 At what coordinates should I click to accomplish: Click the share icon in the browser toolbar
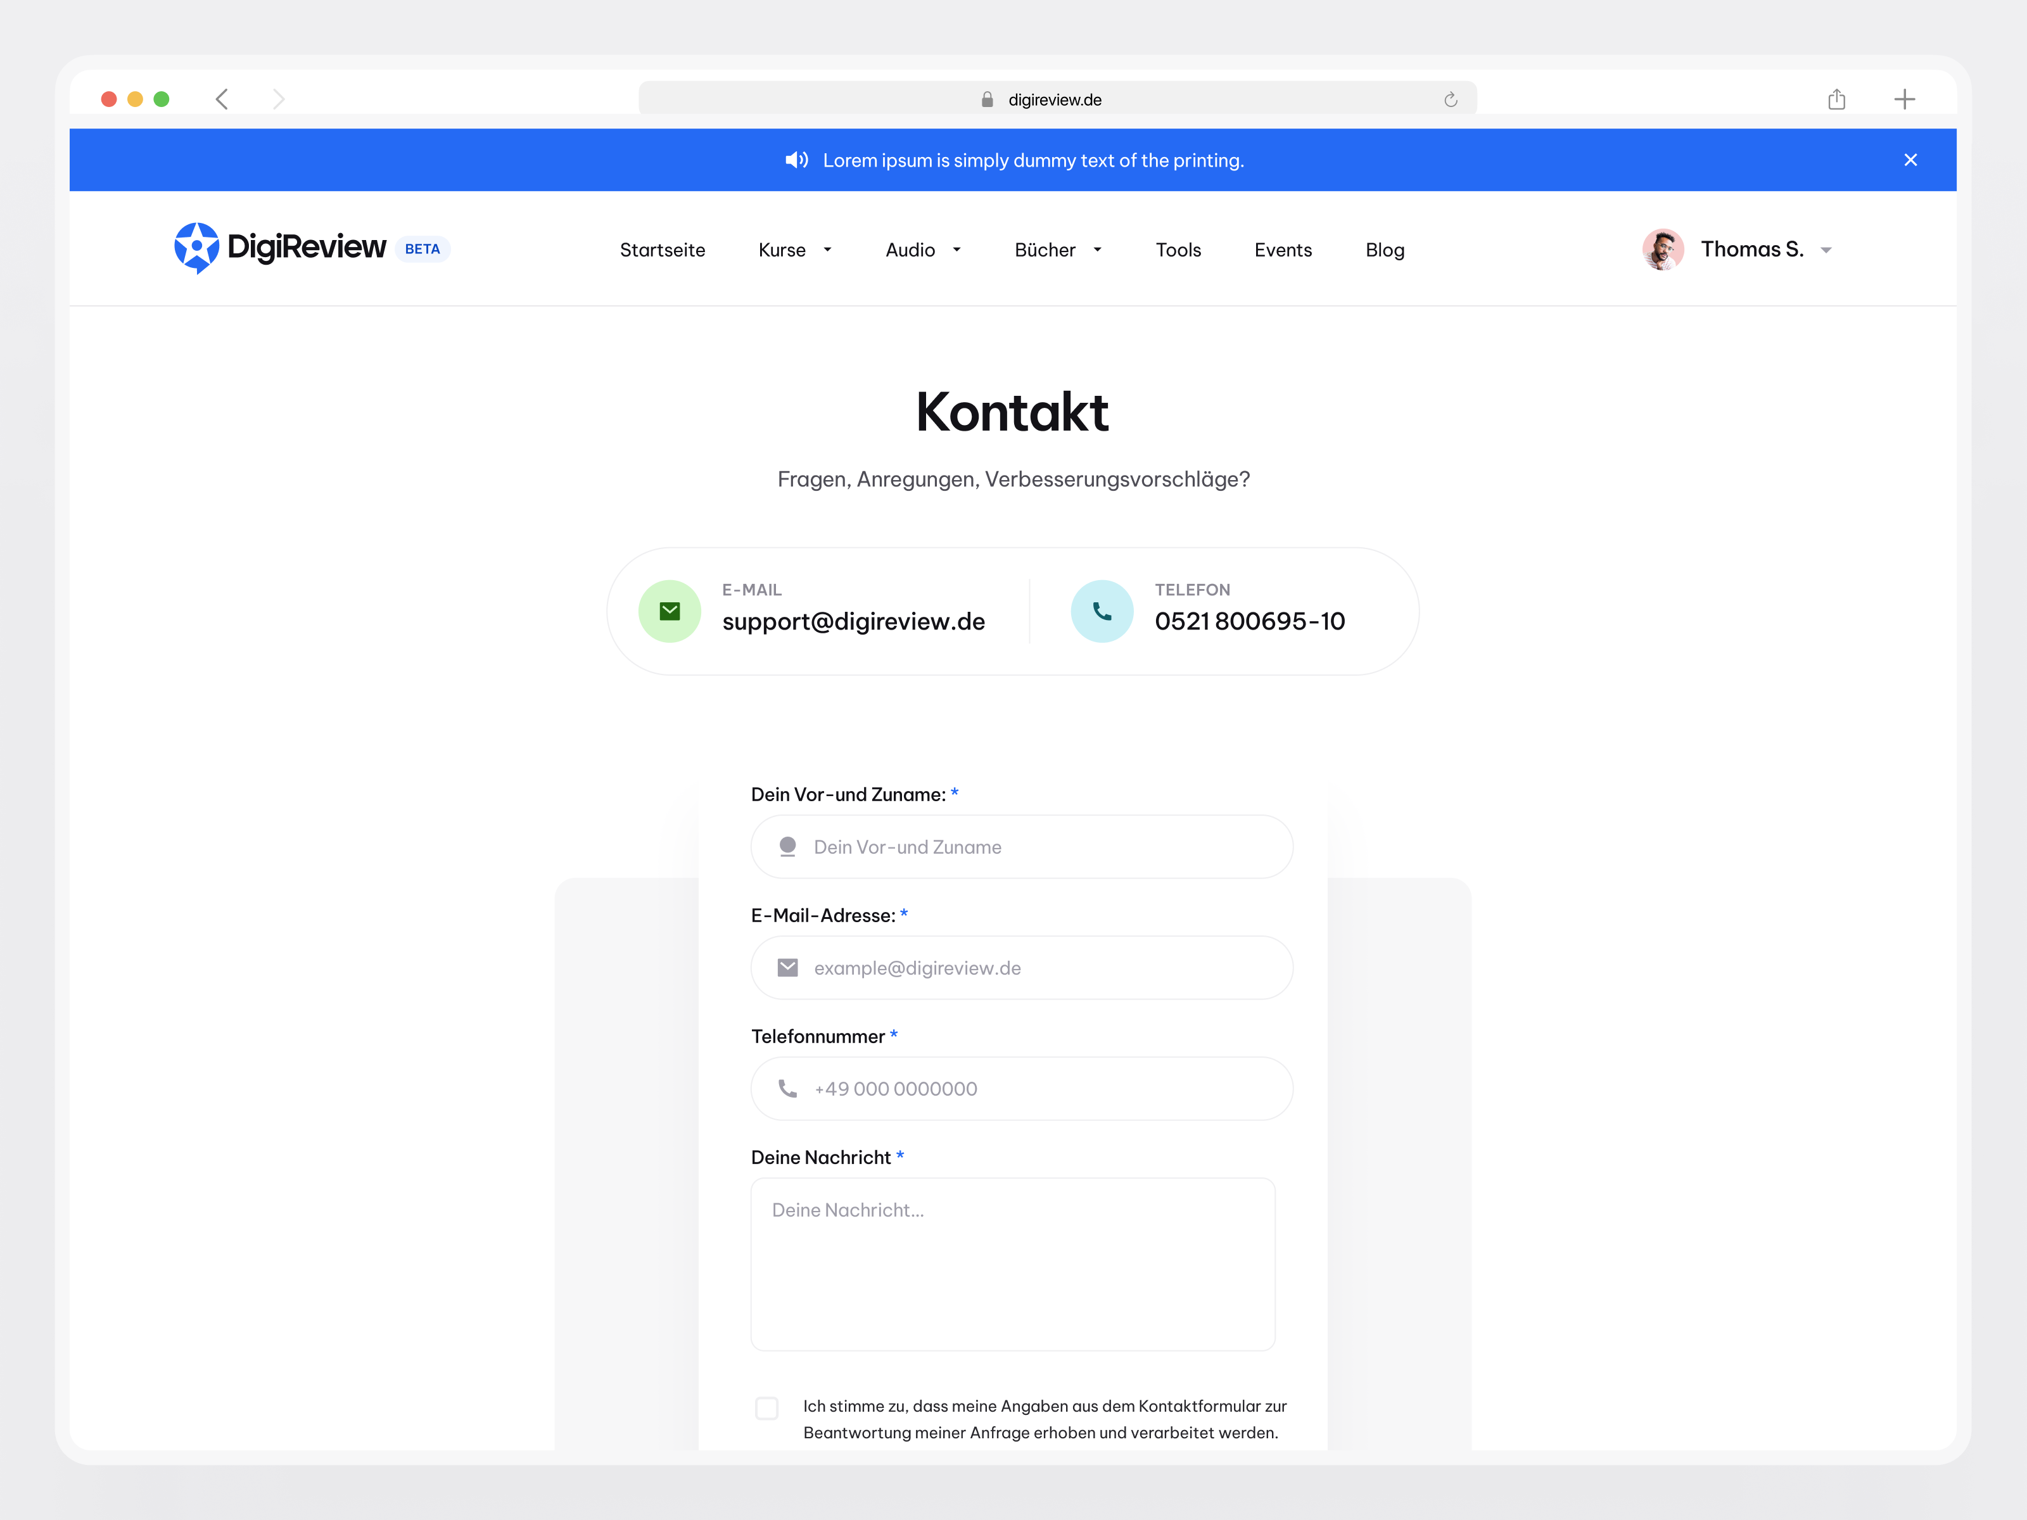1836,98
